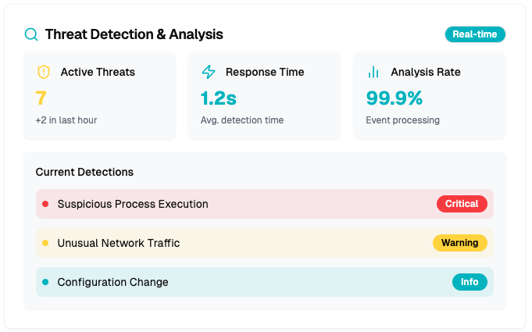Select the teal Info severity badge
Viewport: 532px width, 332px height.
(x=470, y=282)
